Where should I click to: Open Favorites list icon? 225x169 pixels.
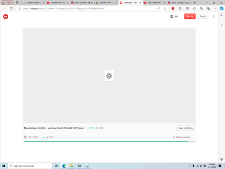[x=194, y=9]
